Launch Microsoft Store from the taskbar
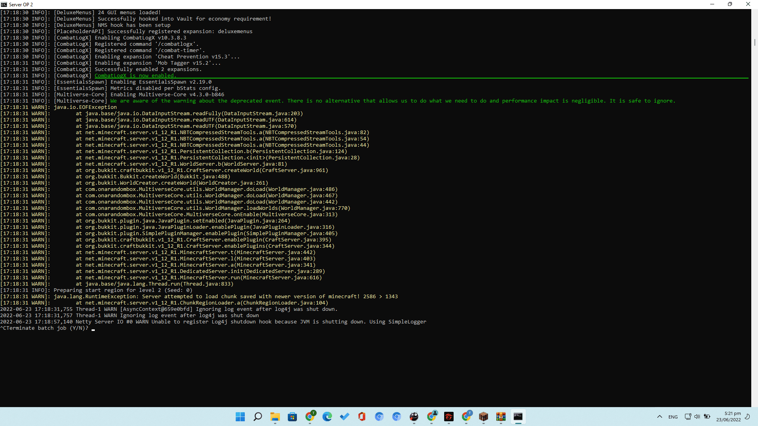The image size is (758, 426). 292,417
